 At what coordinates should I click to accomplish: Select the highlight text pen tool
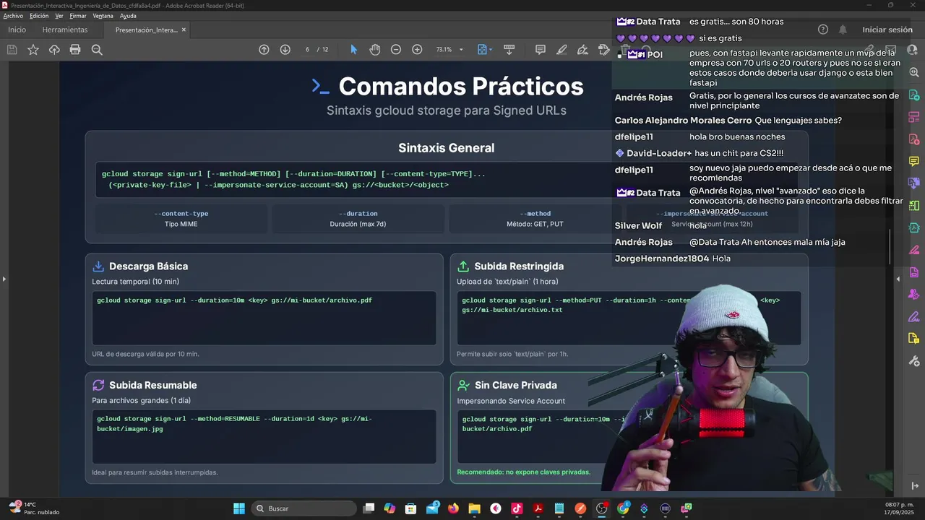tap(562, 50)
